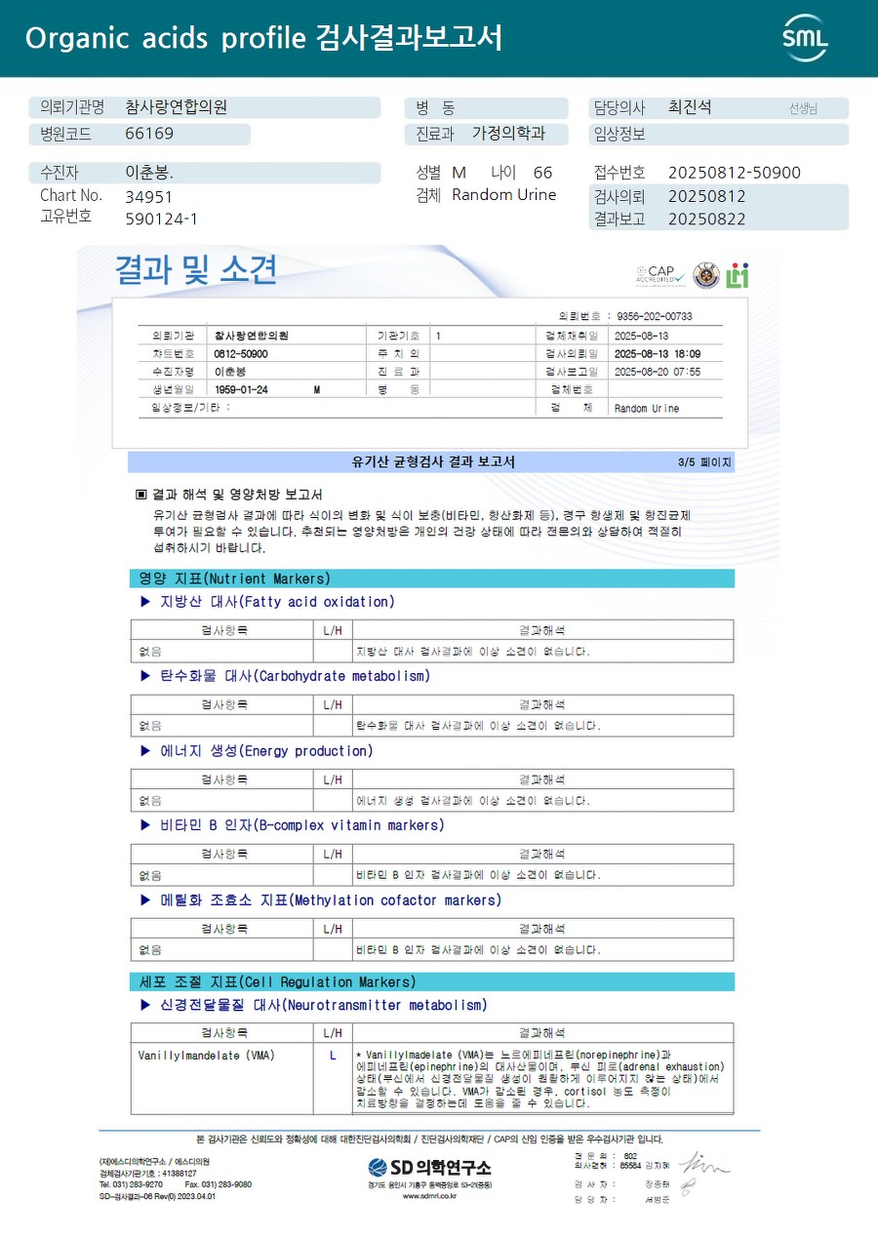Click the 영양 지표(Nutrient Markers) section bar
The width and height of the screenshot is (878, 1240).
tap(431, 579)
